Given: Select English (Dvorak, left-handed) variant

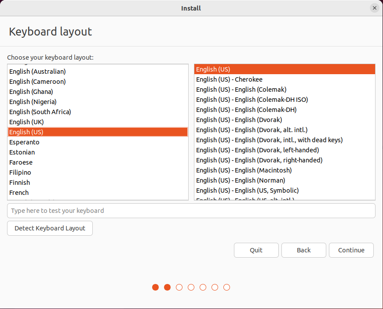Looking at the screenshot, I should [285, 150].
